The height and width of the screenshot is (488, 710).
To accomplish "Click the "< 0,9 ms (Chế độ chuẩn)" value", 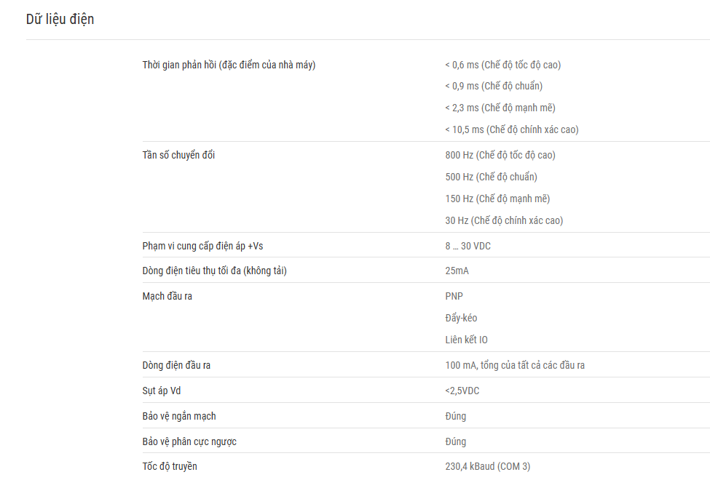I will point(494,87).
